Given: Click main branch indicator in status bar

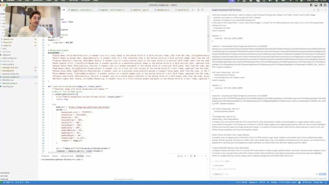Looking at the screenshot, I should [x=7, y=182].
